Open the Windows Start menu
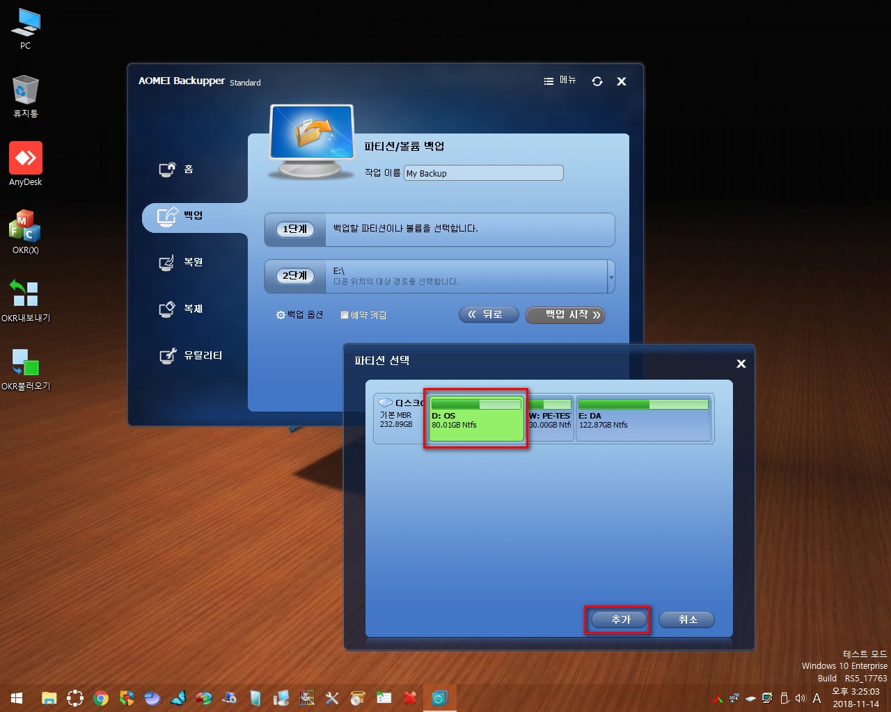 point(17,698)
